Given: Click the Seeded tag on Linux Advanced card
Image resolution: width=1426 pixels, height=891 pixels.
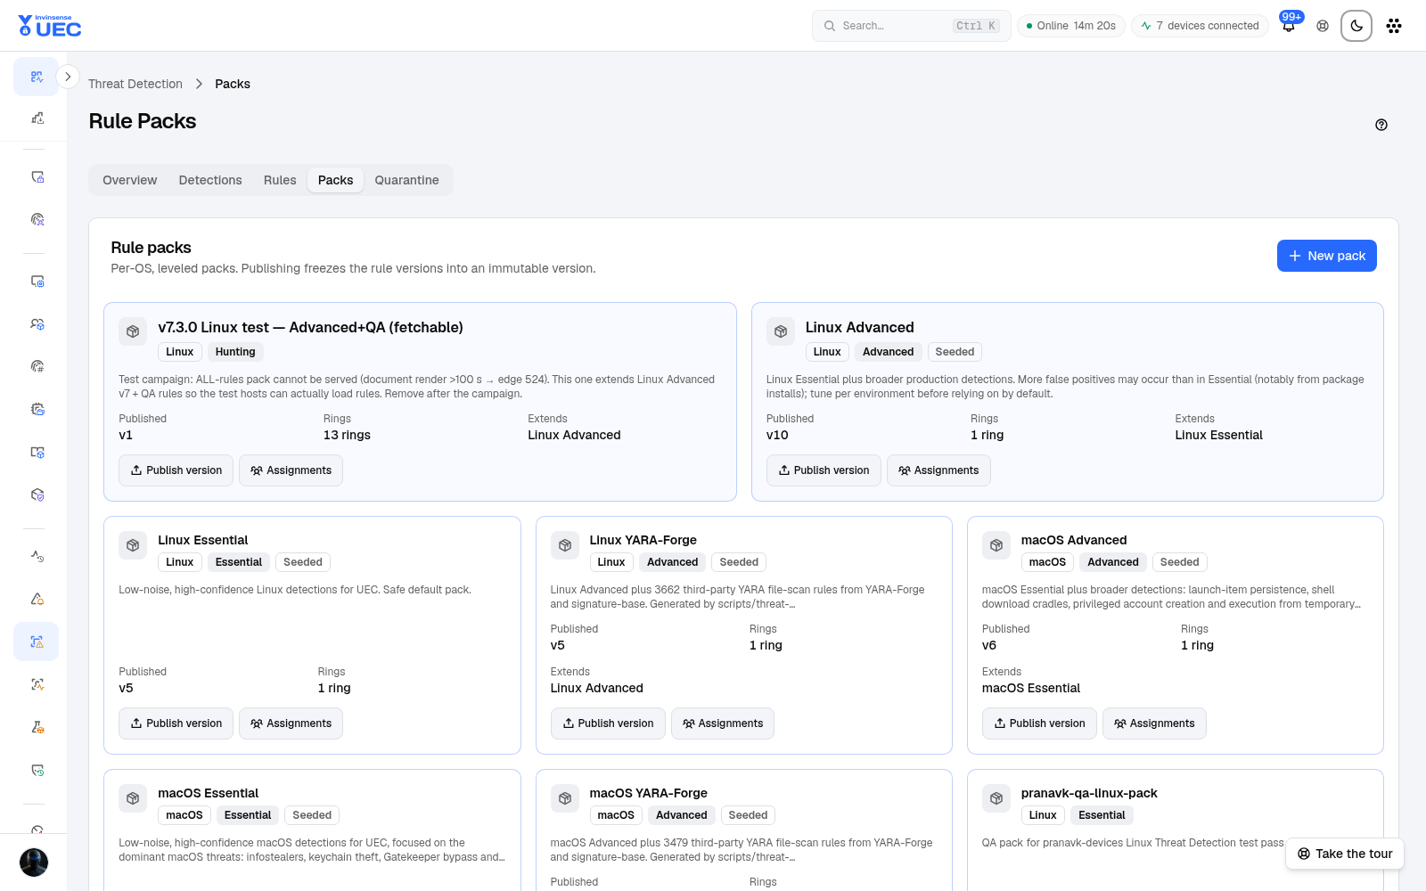Looking at the screenshot, I should 955,352.
